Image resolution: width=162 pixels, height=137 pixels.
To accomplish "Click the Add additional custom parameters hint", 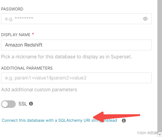I will (39, 90).
